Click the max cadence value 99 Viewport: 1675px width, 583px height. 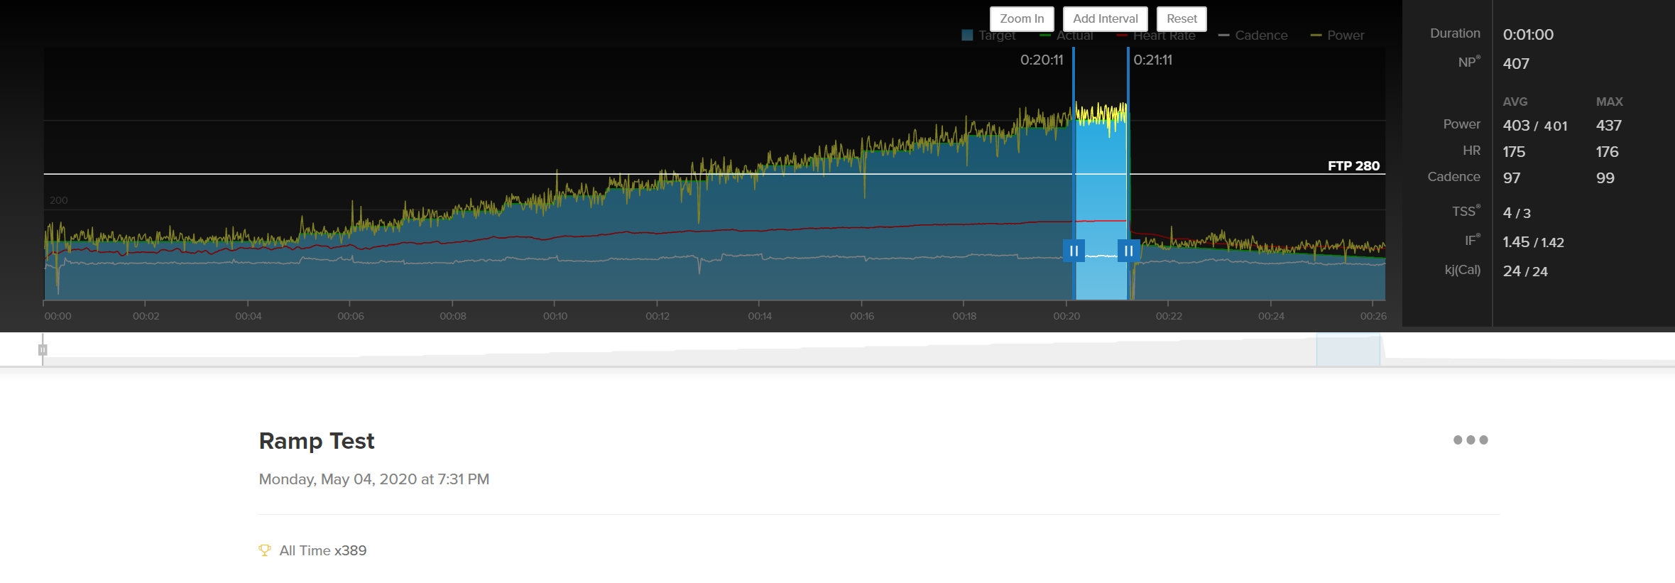(x=1605, y=178)
